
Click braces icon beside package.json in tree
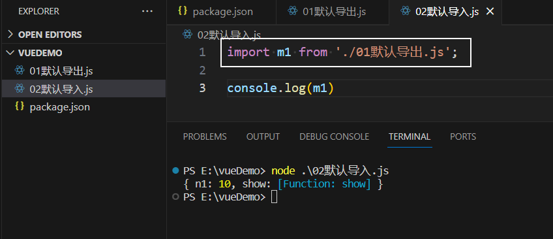[20, 106]
